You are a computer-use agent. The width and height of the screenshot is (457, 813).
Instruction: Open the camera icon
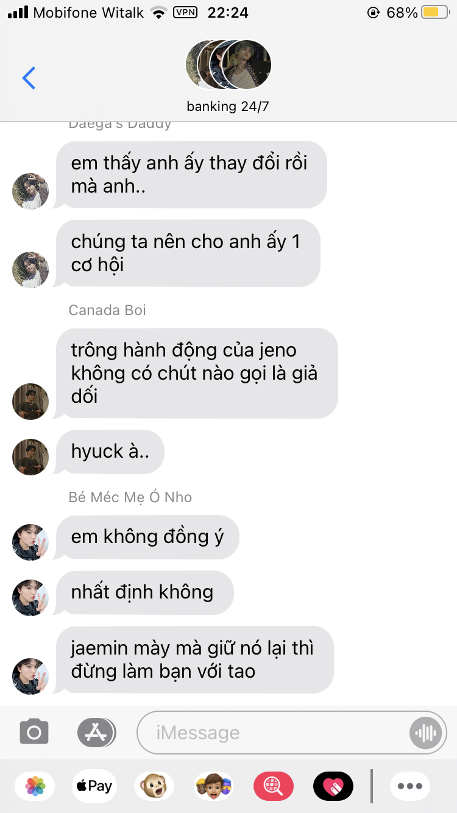tap(34, 732)
